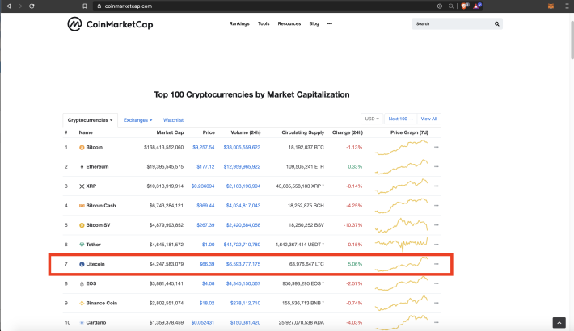The height and width of the screenshot is (331, 574).
Task: Click the Bitcoin coin icon
Action: (x=82, y=148)
